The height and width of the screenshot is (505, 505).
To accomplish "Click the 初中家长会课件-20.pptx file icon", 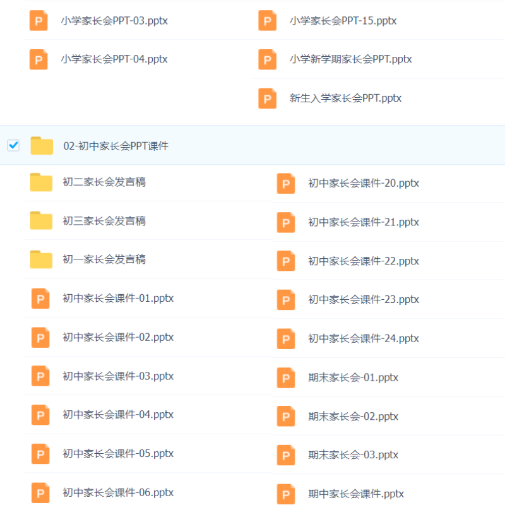I will coord(286,184).
